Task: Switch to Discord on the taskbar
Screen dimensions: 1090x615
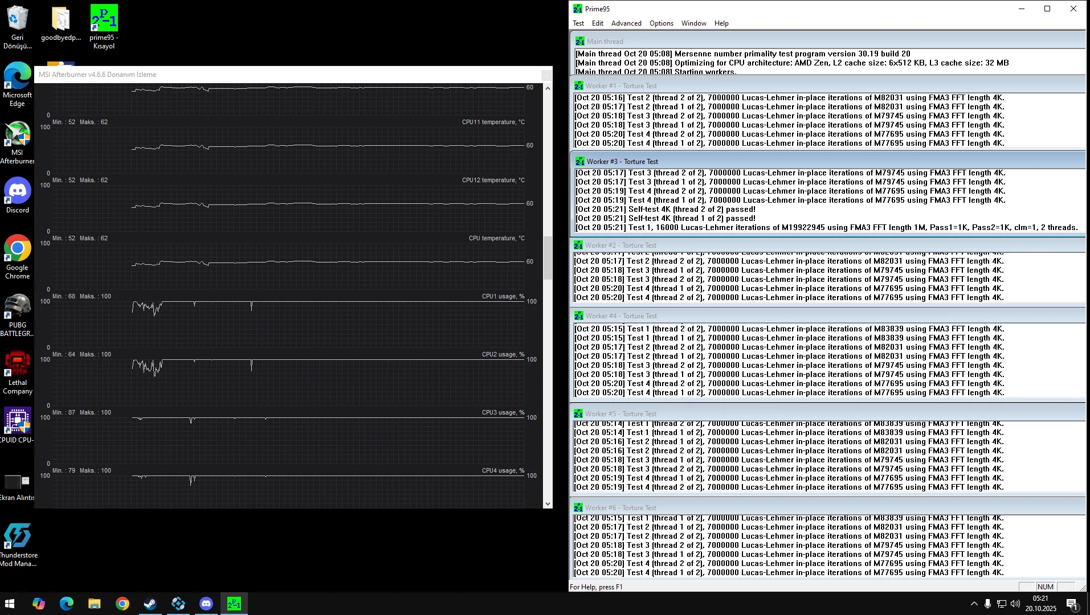Action: pos(206,604)
